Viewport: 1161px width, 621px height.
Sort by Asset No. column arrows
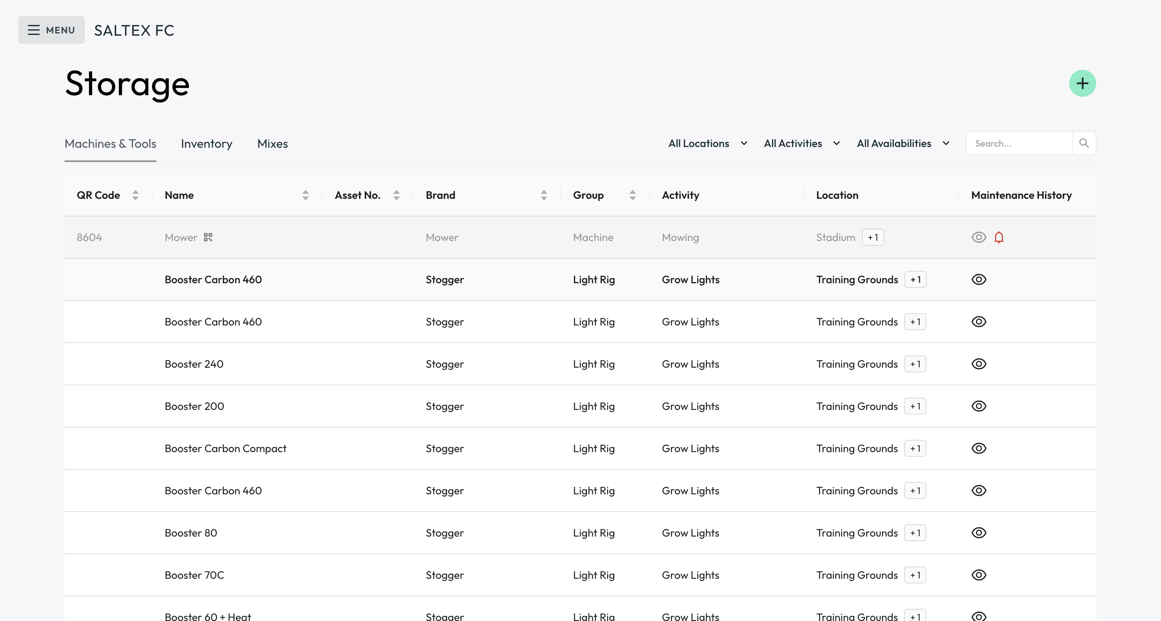tap(396, 195)
